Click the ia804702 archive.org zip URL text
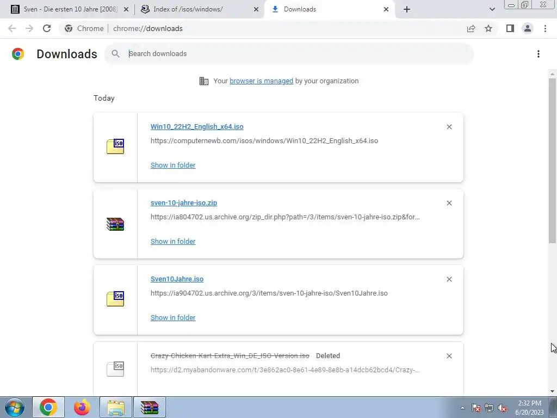The height and width of the screenshot is (418, 557). 285,217
